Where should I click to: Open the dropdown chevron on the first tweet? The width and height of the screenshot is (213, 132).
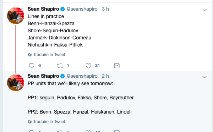coord(204,10)
